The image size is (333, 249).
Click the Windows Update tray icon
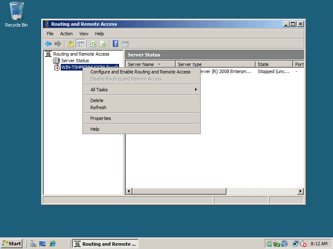[269, 244]
